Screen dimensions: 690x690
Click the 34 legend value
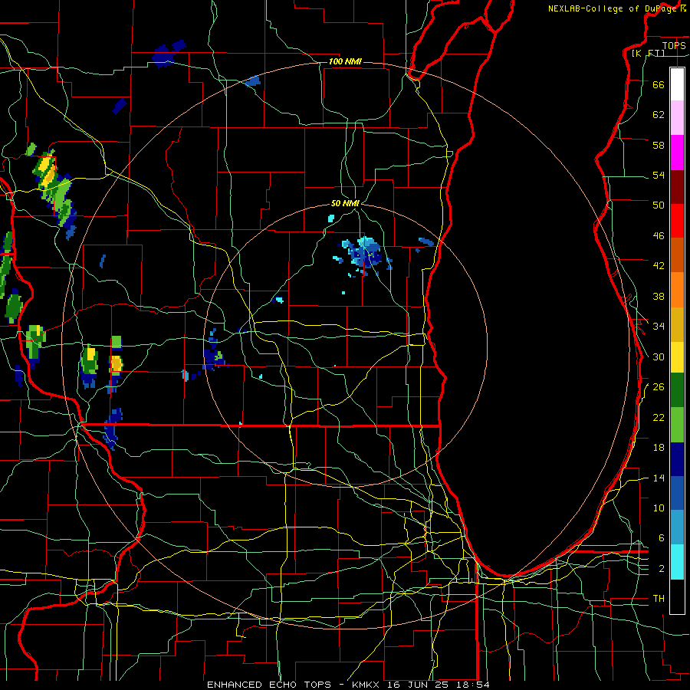(x=659, y=327)
